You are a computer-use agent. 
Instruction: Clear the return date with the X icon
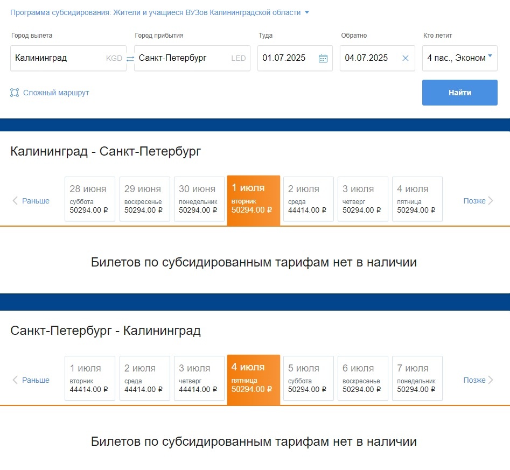pos(405,58)
